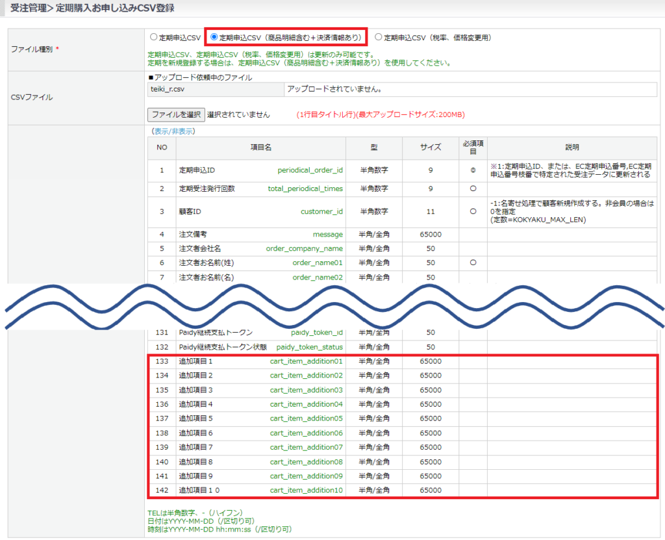Click cart_item_addition10 in row 142
The height and width of the screenshot is (540, 665).
tap(306, 490)
